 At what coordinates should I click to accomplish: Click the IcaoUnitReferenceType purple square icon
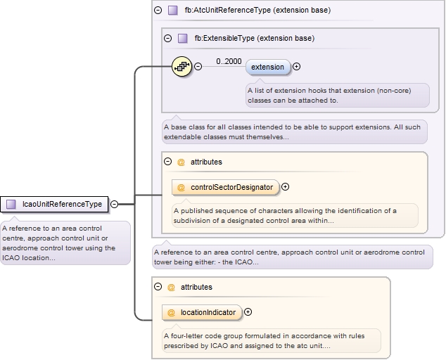11,205
